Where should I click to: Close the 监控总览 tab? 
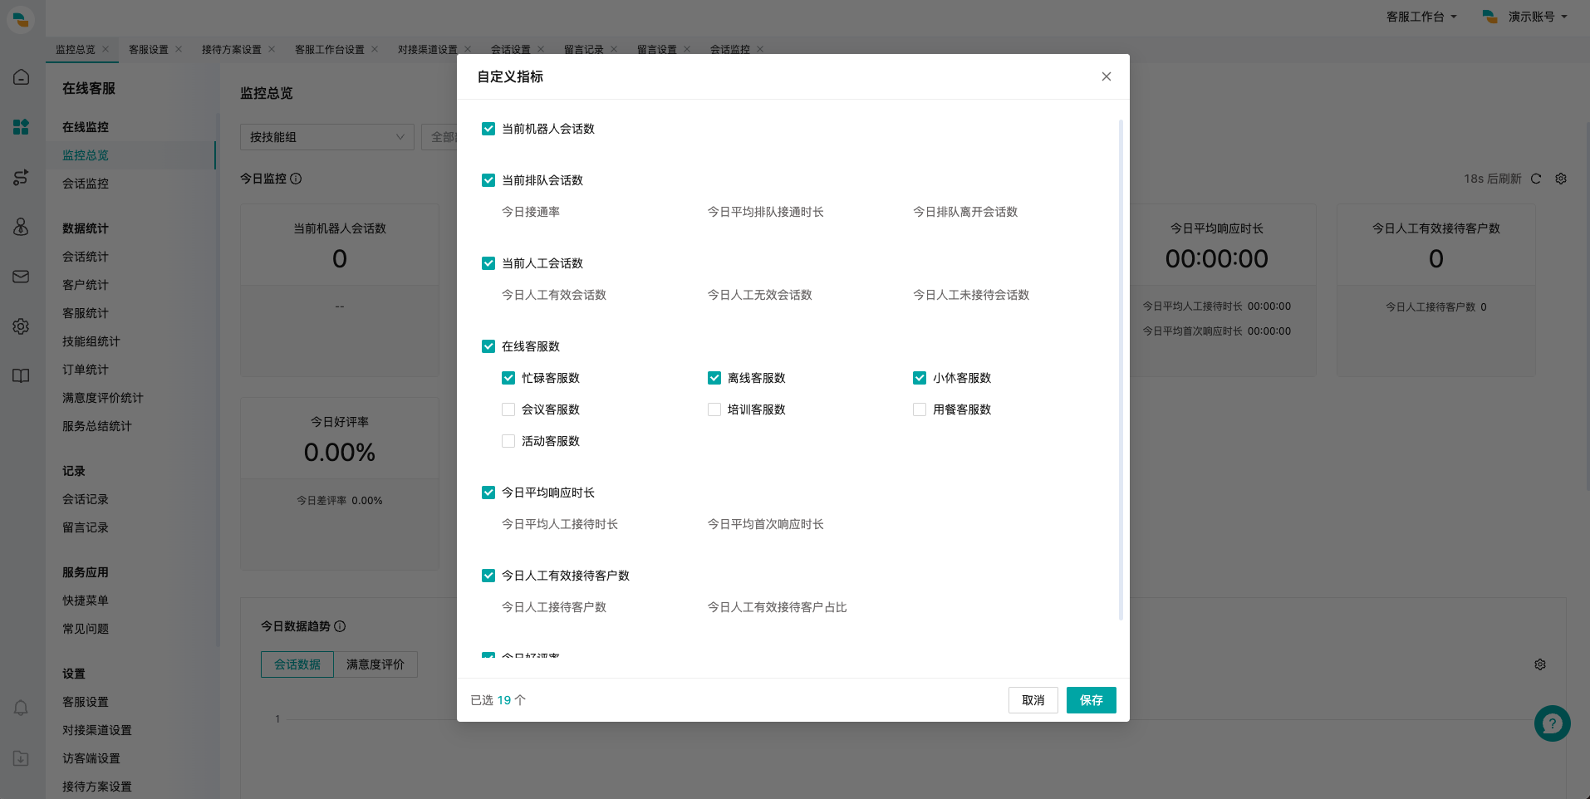[x=106, y=49]
